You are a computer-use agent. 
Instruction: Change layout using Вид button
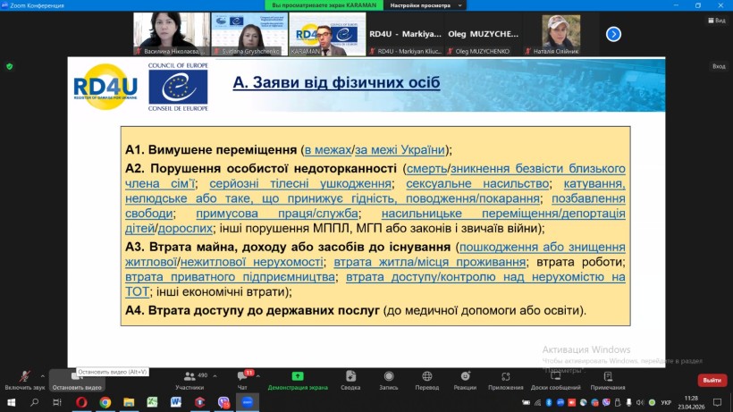717,20
